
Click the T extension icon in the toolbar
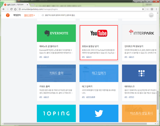pos(152,9)
